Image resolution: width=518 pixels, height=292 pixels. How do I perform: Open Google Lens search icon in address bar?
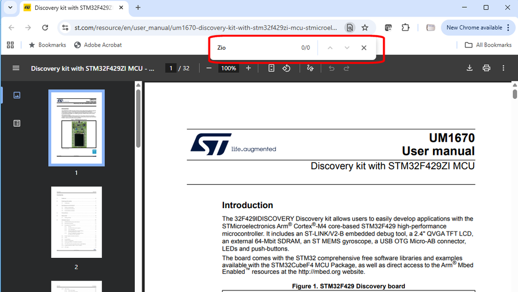[x=349, y=28]
